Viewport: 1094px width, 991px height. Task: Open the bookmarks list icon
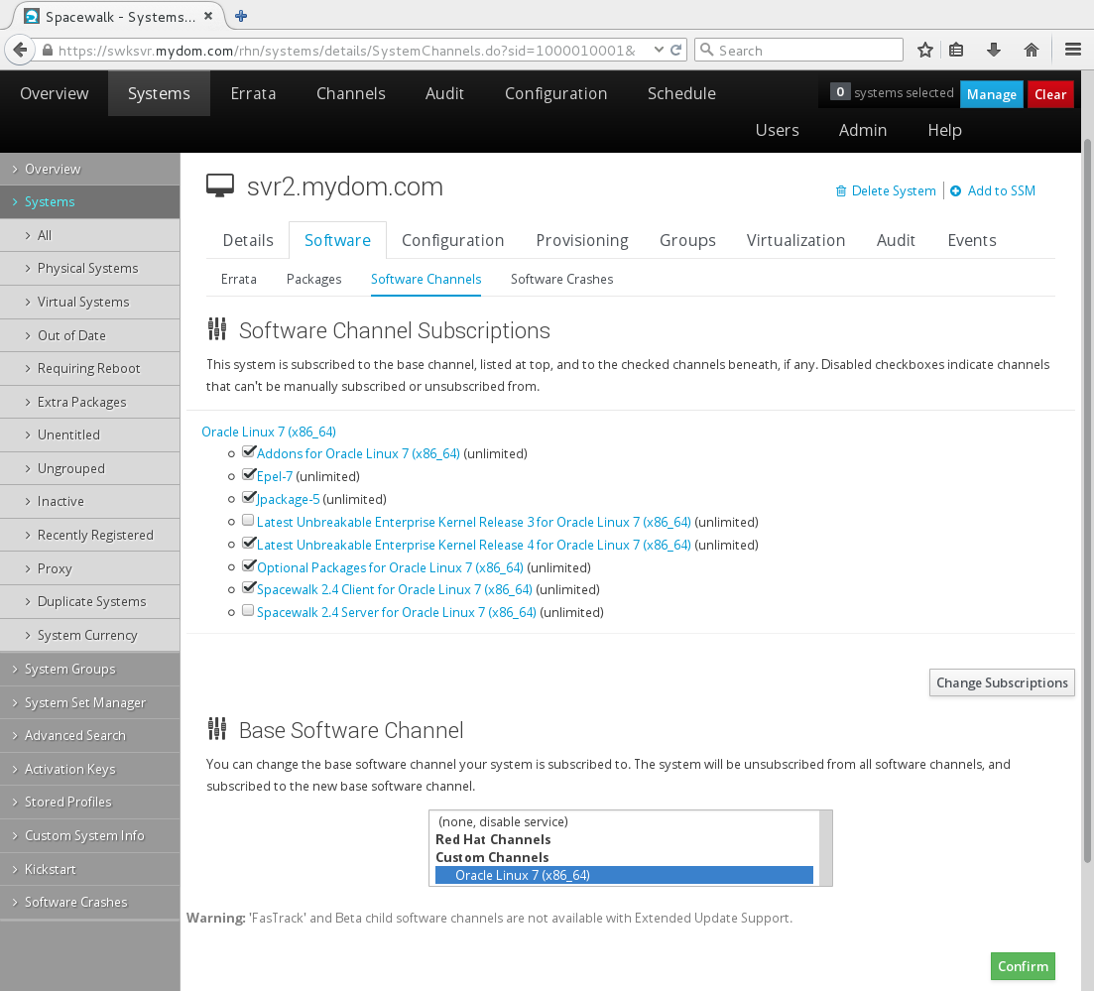[x=956, y=50]
